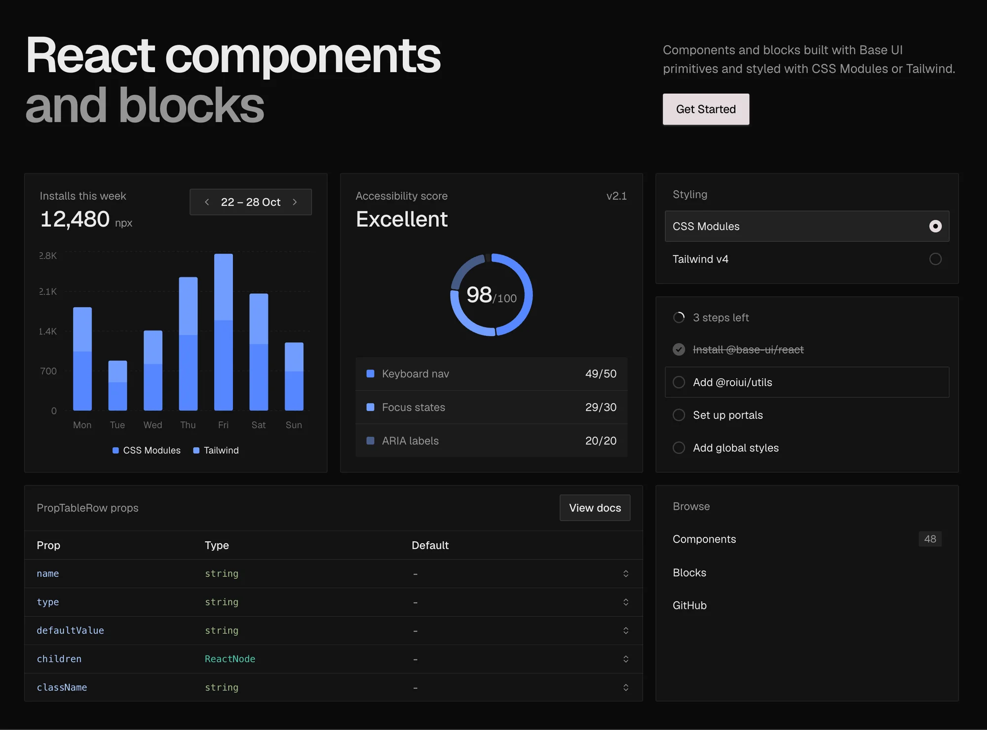Screen dimensions: 987x730
Task: Click Tailwind legend marker under chart
Action: click(196, 450)
